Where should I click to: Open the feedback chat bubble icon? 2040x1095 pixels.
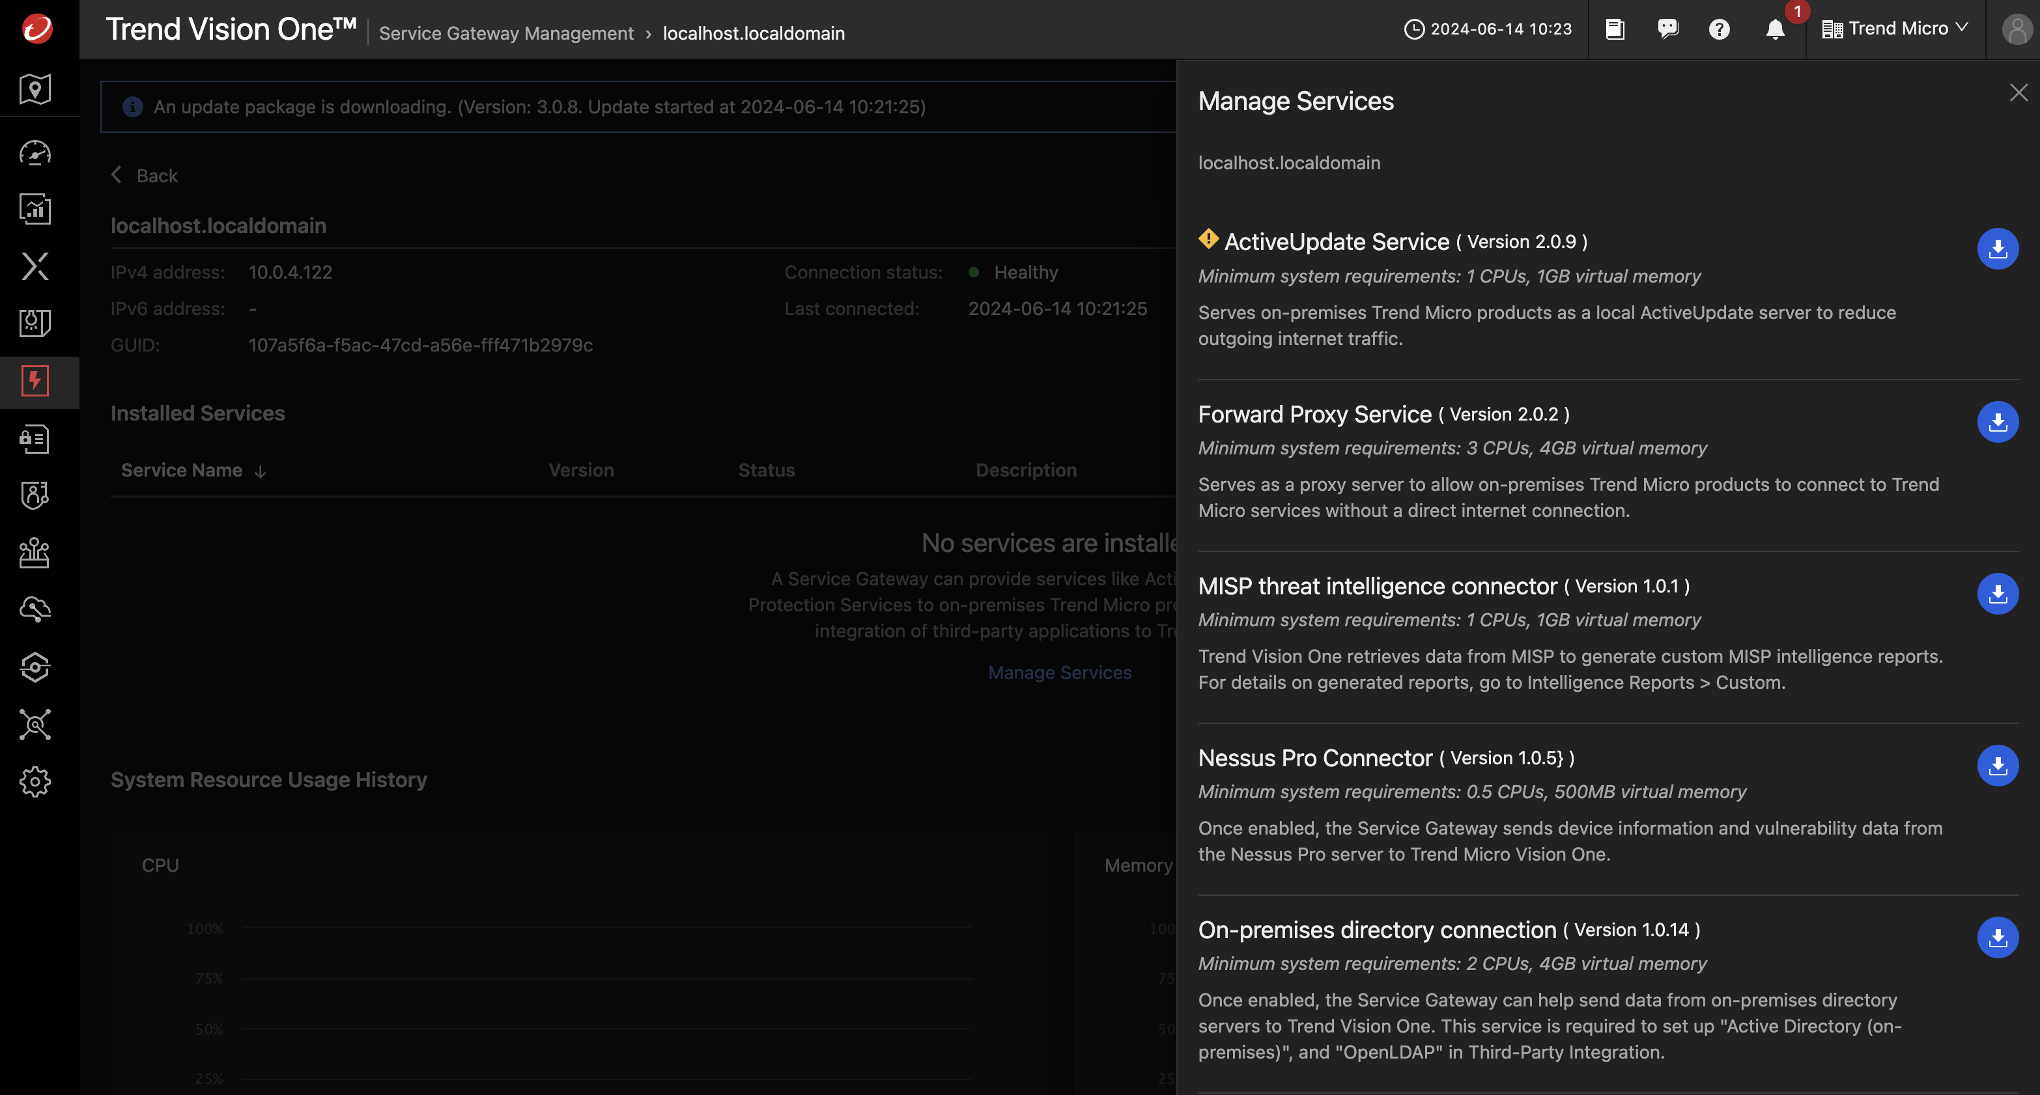click(1668, 29)
